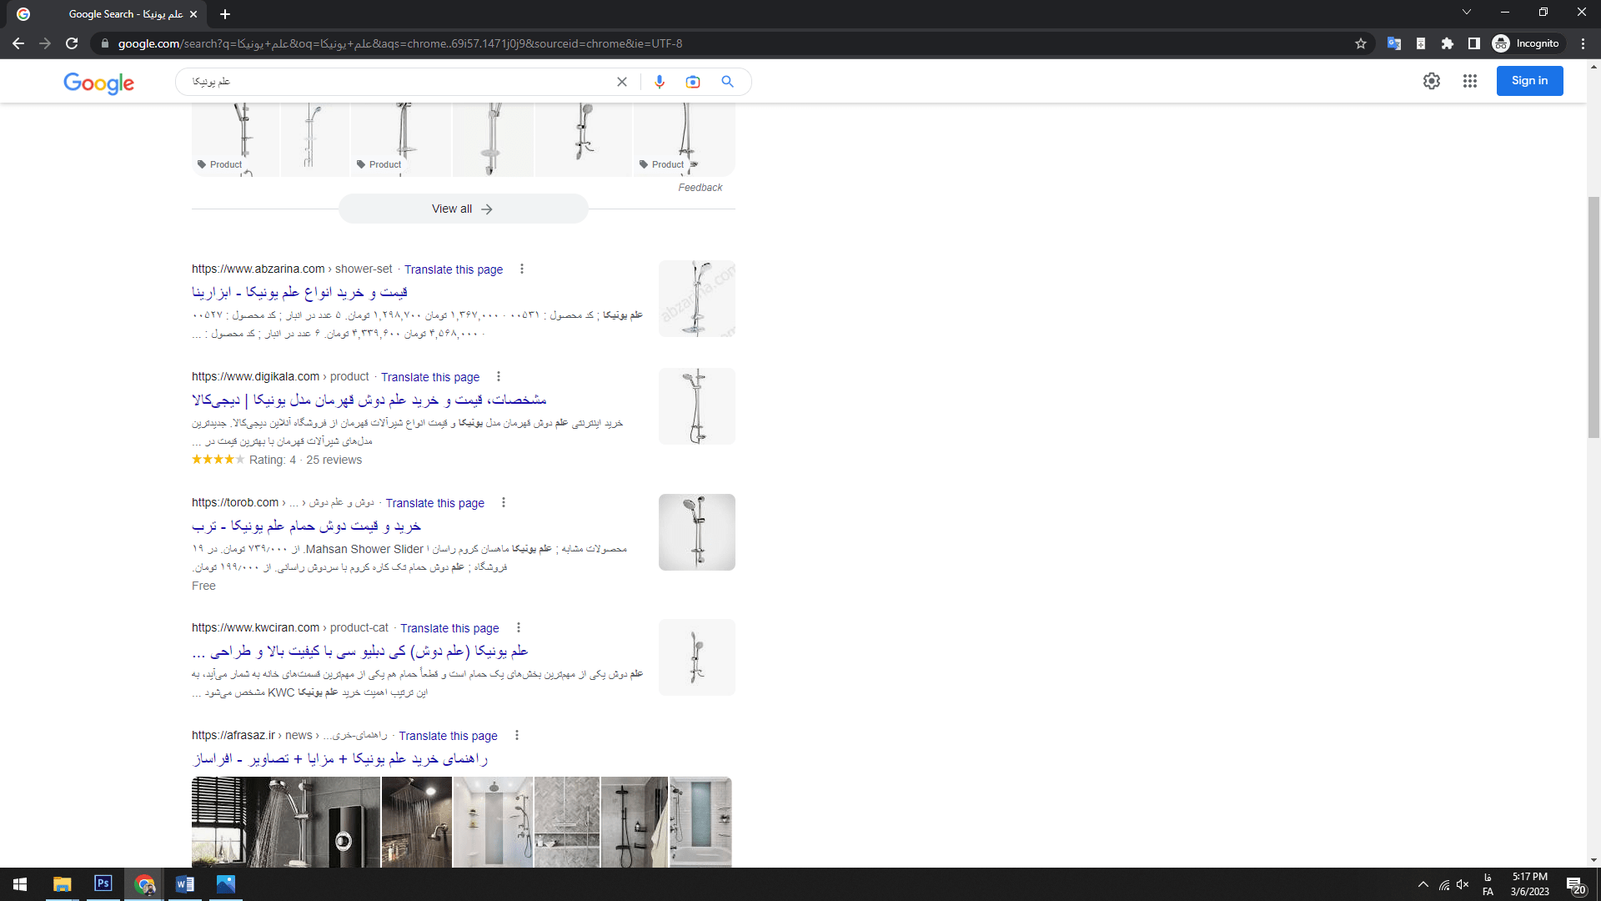This screenshot has width=1601, height=901.
Task: Open the kwciran result thumbnail image
Action: pyautogui.click(x=697, y=657)
